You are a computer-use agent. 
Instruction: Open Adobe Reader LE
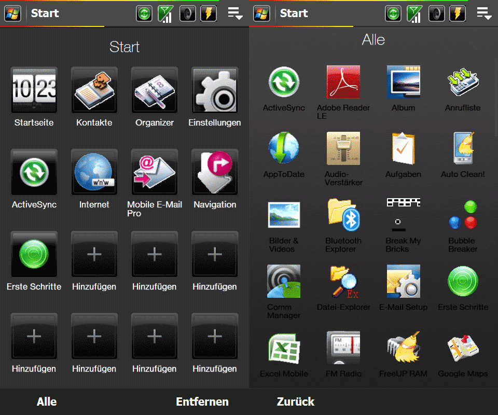(343, 82)
